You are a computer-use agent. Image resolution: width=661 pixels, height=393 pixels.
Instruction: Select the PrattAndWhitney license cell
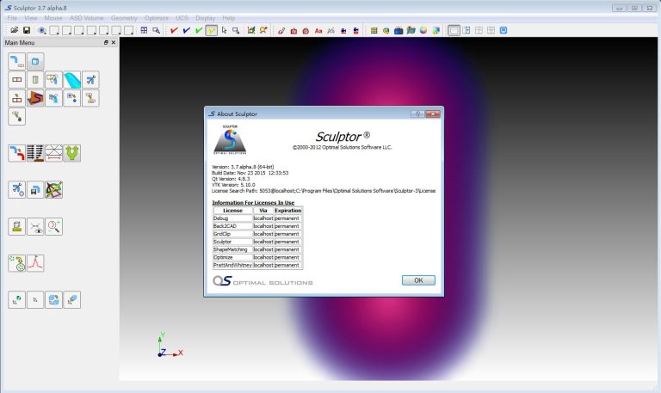click(x=232, y=265)
